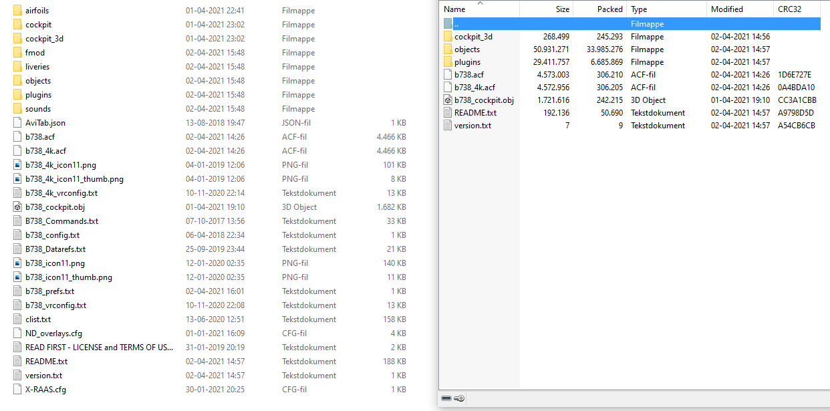The width and height of the screenshot is (830, 411).
Task: Click the b738_prefs.txt document icon
Action: coord(18,291)
